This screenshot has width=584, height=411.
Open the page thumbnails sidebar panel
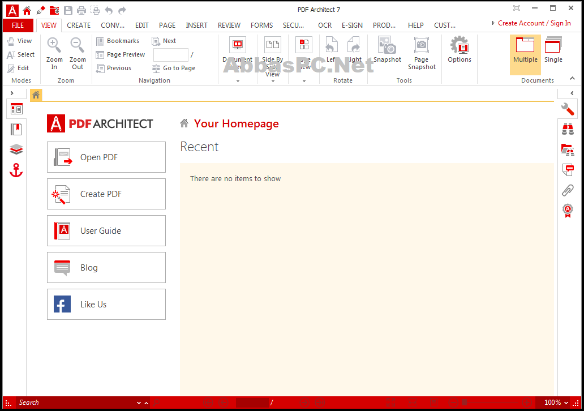point(16,109)
